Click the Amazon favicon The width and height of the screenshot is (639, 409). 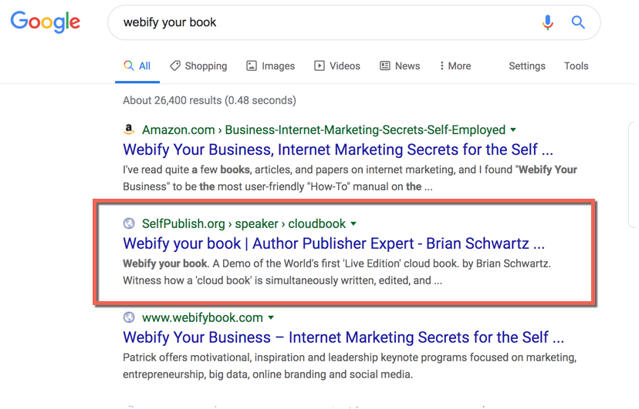click(129, 129)
